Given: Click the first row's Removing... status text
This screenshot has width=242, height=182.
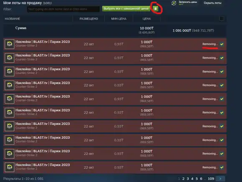Looking at the screenshot, I should pyautogui.click(x=210, y=44).
